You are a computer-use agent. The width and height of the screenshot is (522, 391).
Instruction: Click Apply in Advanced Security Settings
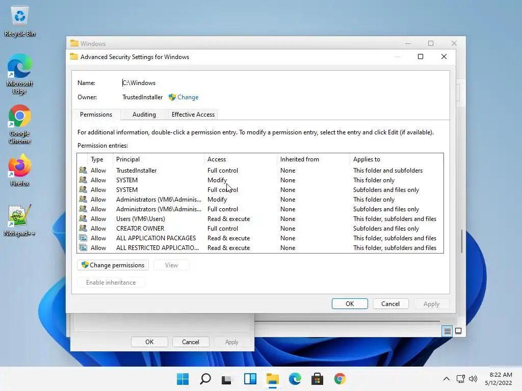(x=431, y=303)
